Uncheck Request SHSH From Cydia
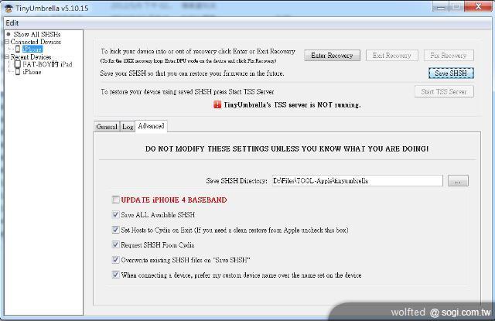495x321 pixels. pos(115,244)
